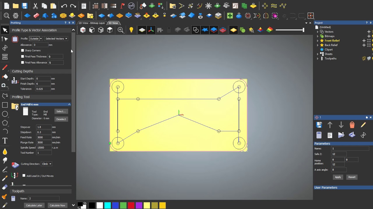Choose the Rectangle drawing tool
This screenshot has width=373, height=209.
pyautogui.click(x=5, y=105)
